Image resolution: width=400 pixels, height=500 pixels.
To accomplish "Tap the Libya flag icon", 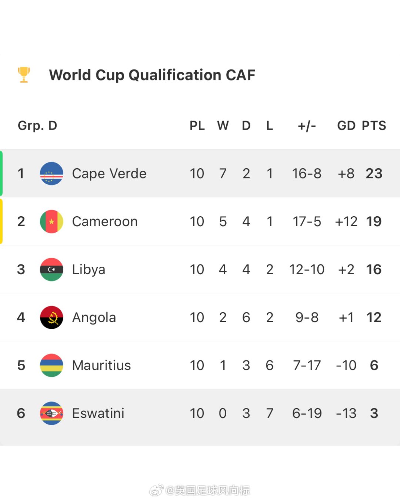I will click(x=51, y=269).
